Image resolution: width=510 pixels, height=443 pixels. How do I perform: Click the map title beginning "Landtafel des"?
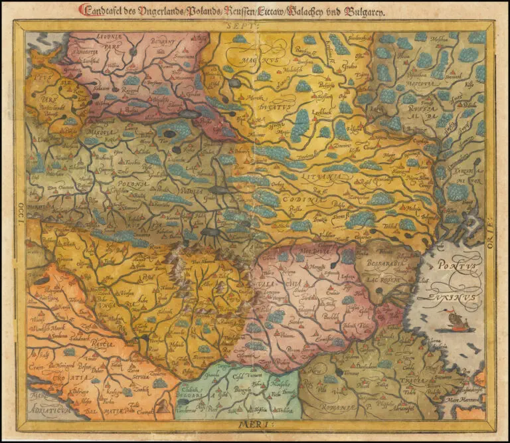point(232,11)
